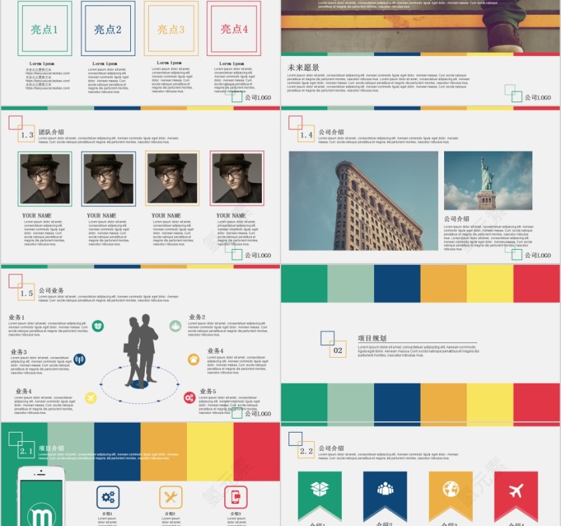Click the first green-framed team member portrait
Image resolution: width=561 pixels, height=526 pixels.
[x=45, y=178]
